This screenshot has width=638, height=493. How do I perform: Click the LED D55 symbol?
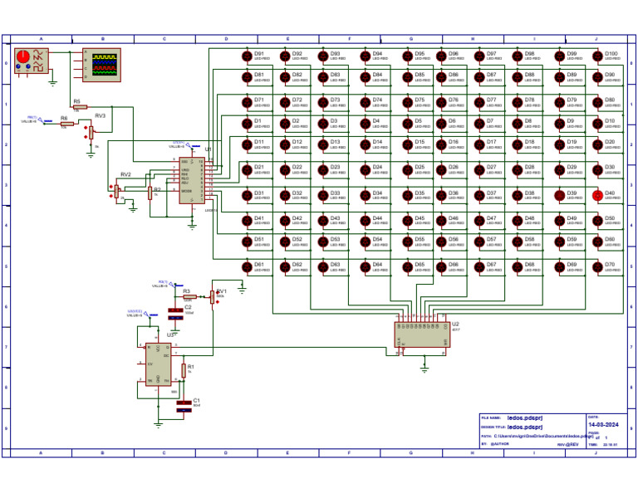(408, 242)
